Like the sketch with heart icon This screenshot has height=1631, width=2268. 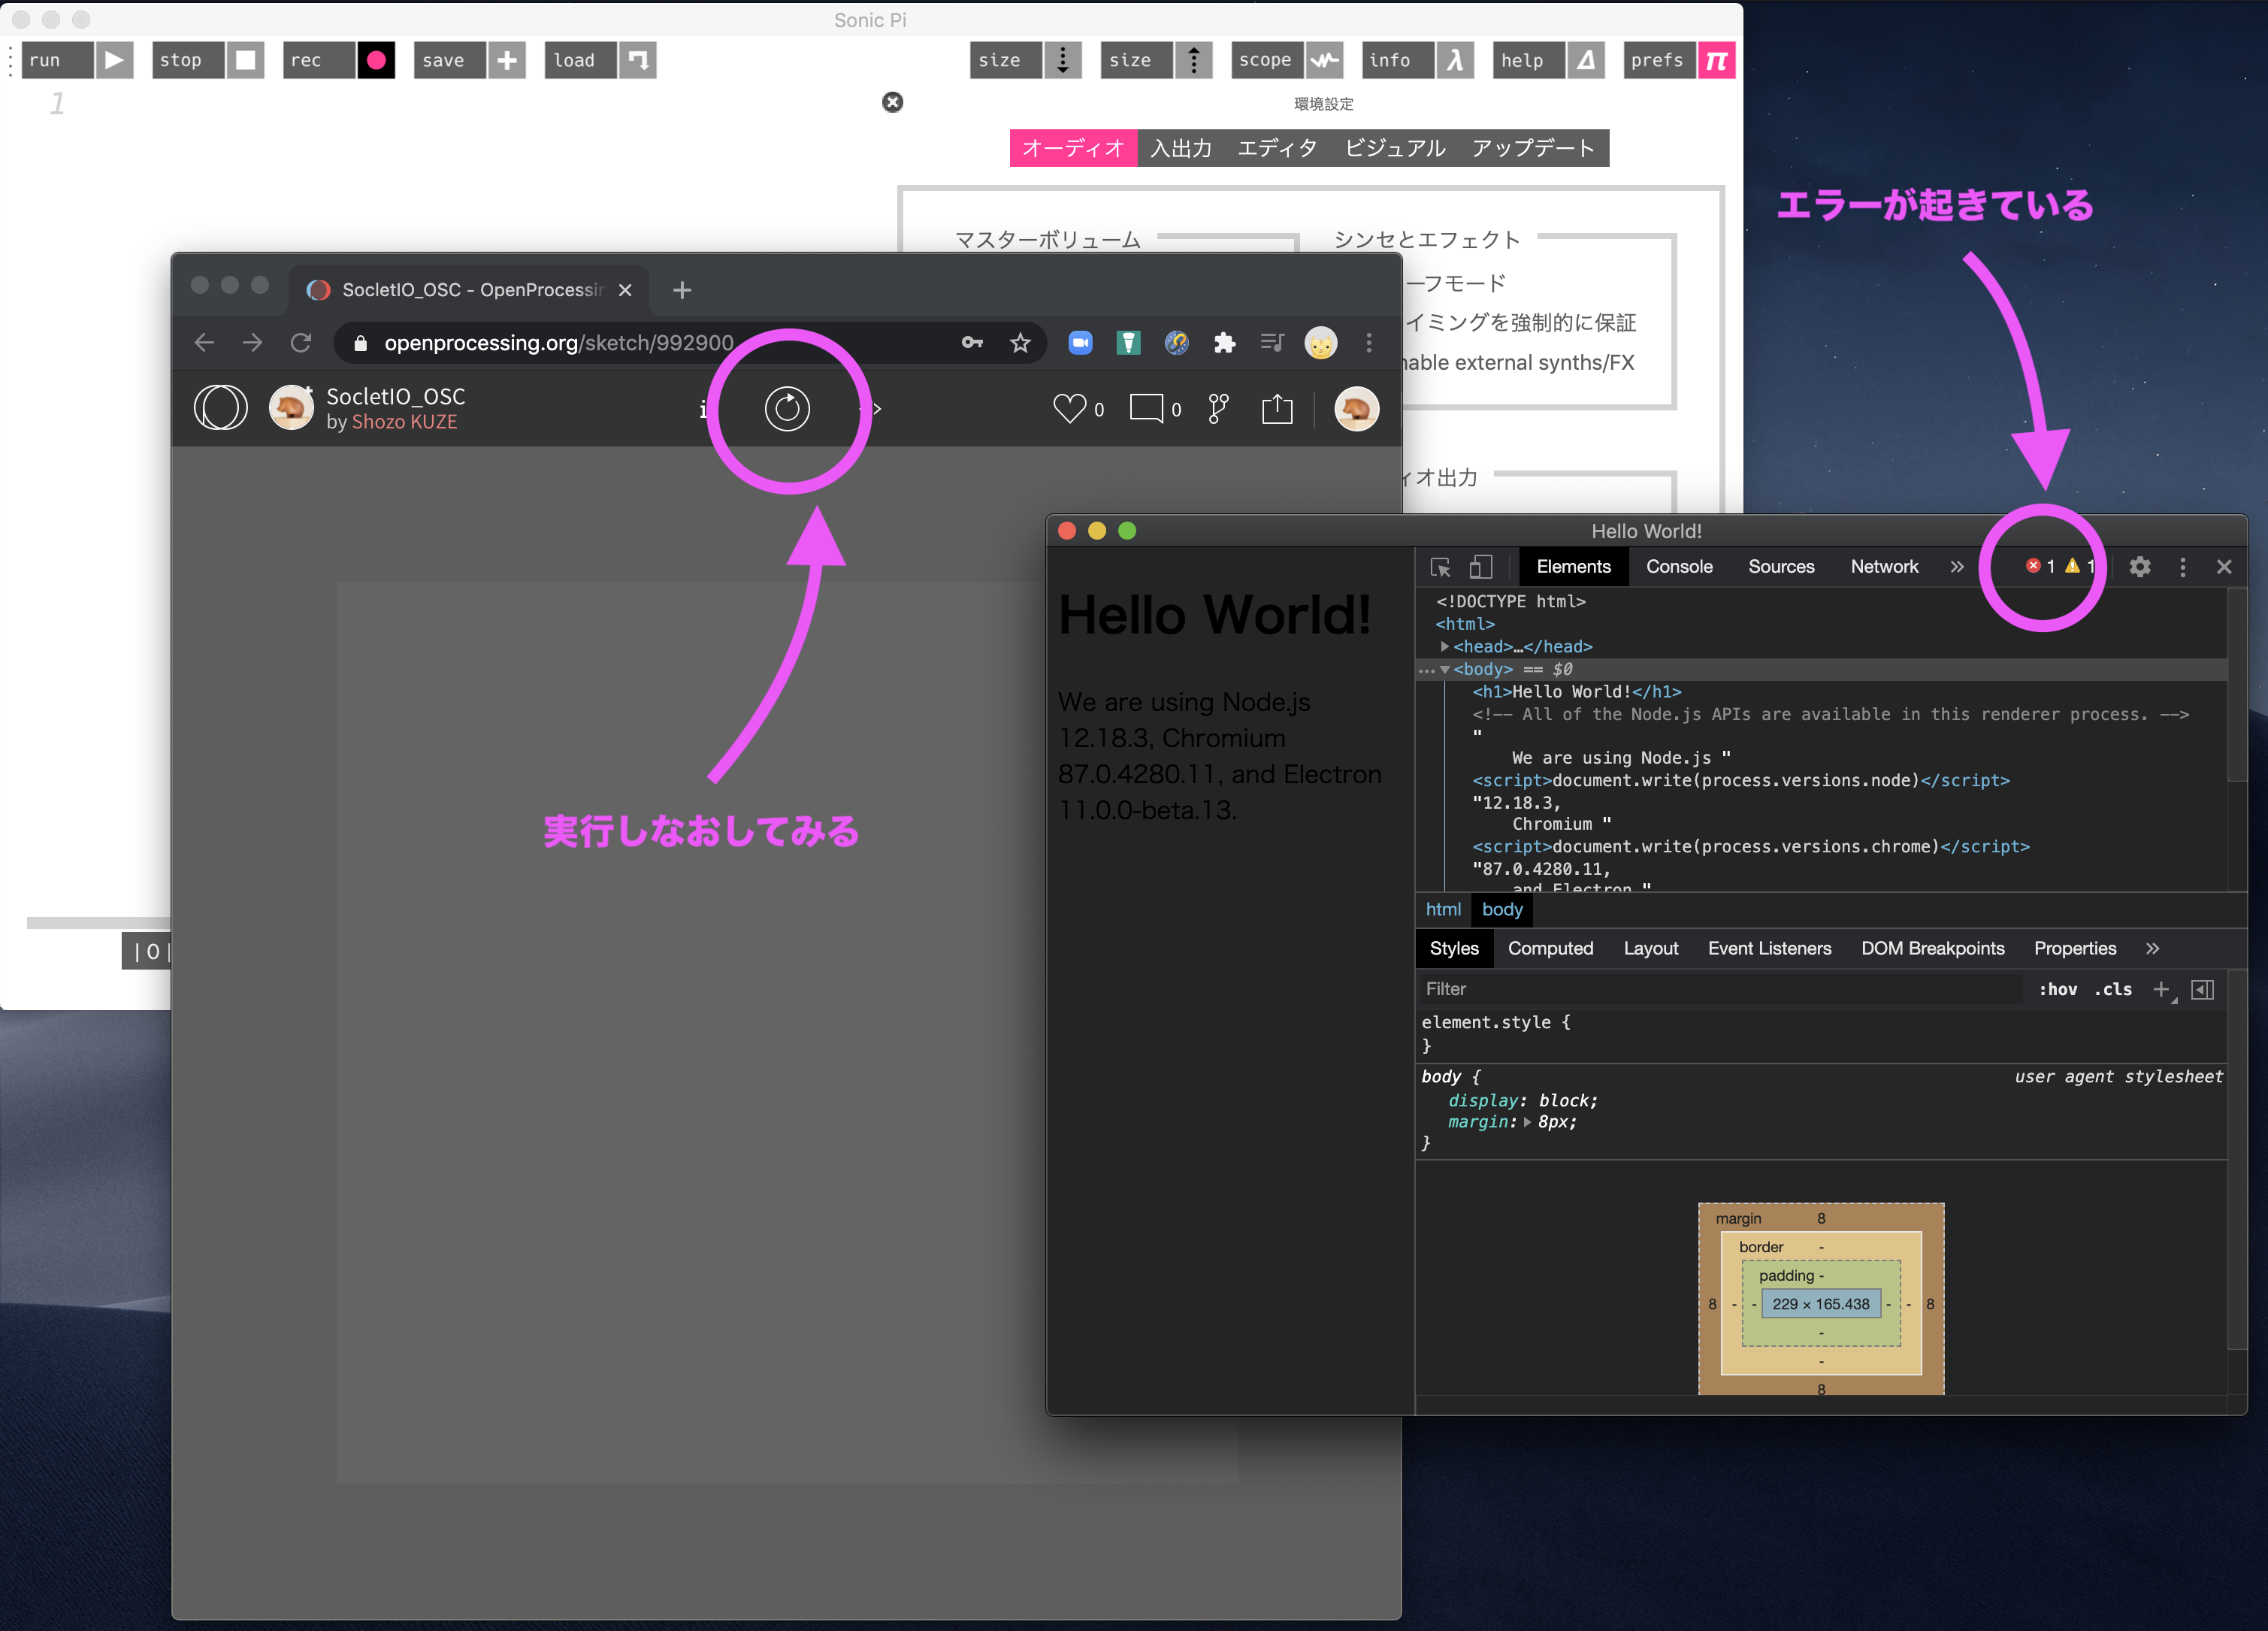click(x=1069, y=408)
